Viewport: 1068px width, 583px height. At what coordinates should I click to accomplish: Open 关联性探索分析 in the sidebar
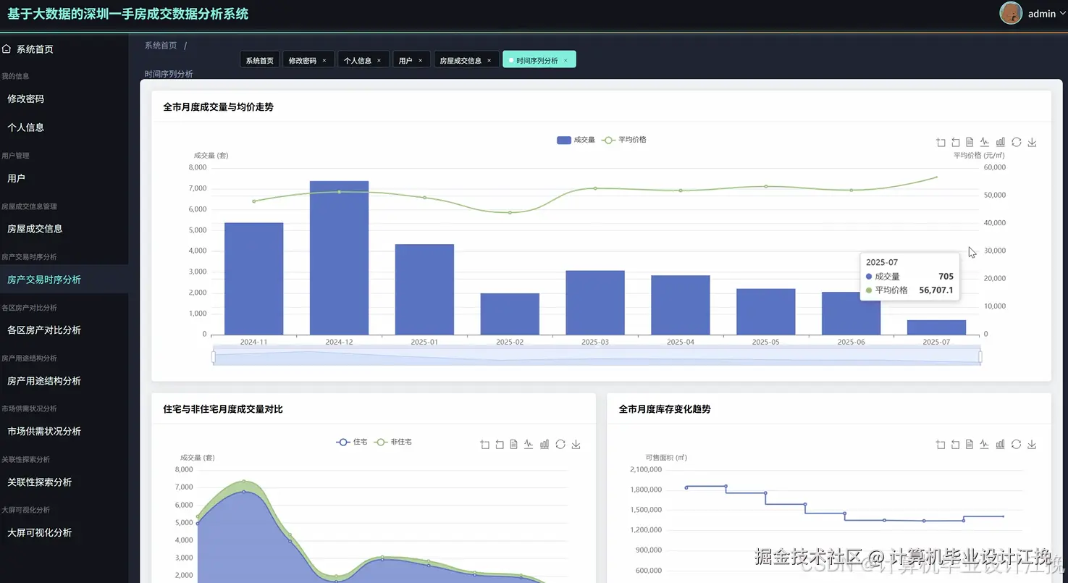64,482
